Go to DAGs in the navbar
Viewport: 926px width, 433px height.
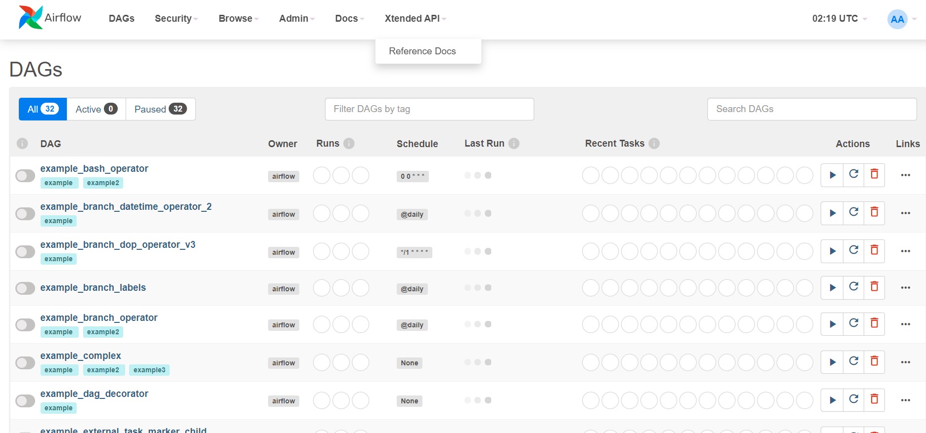[122, 18]
